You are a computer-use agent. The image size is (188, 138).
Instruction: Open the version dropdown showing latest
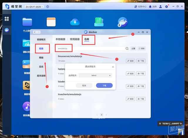pos(95,75)
